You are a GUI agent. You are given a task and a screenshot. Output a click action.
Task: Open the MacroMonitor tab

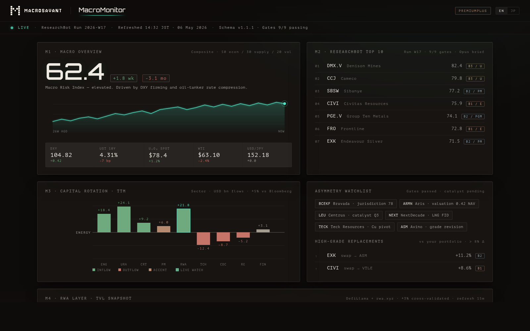[102, 10]
